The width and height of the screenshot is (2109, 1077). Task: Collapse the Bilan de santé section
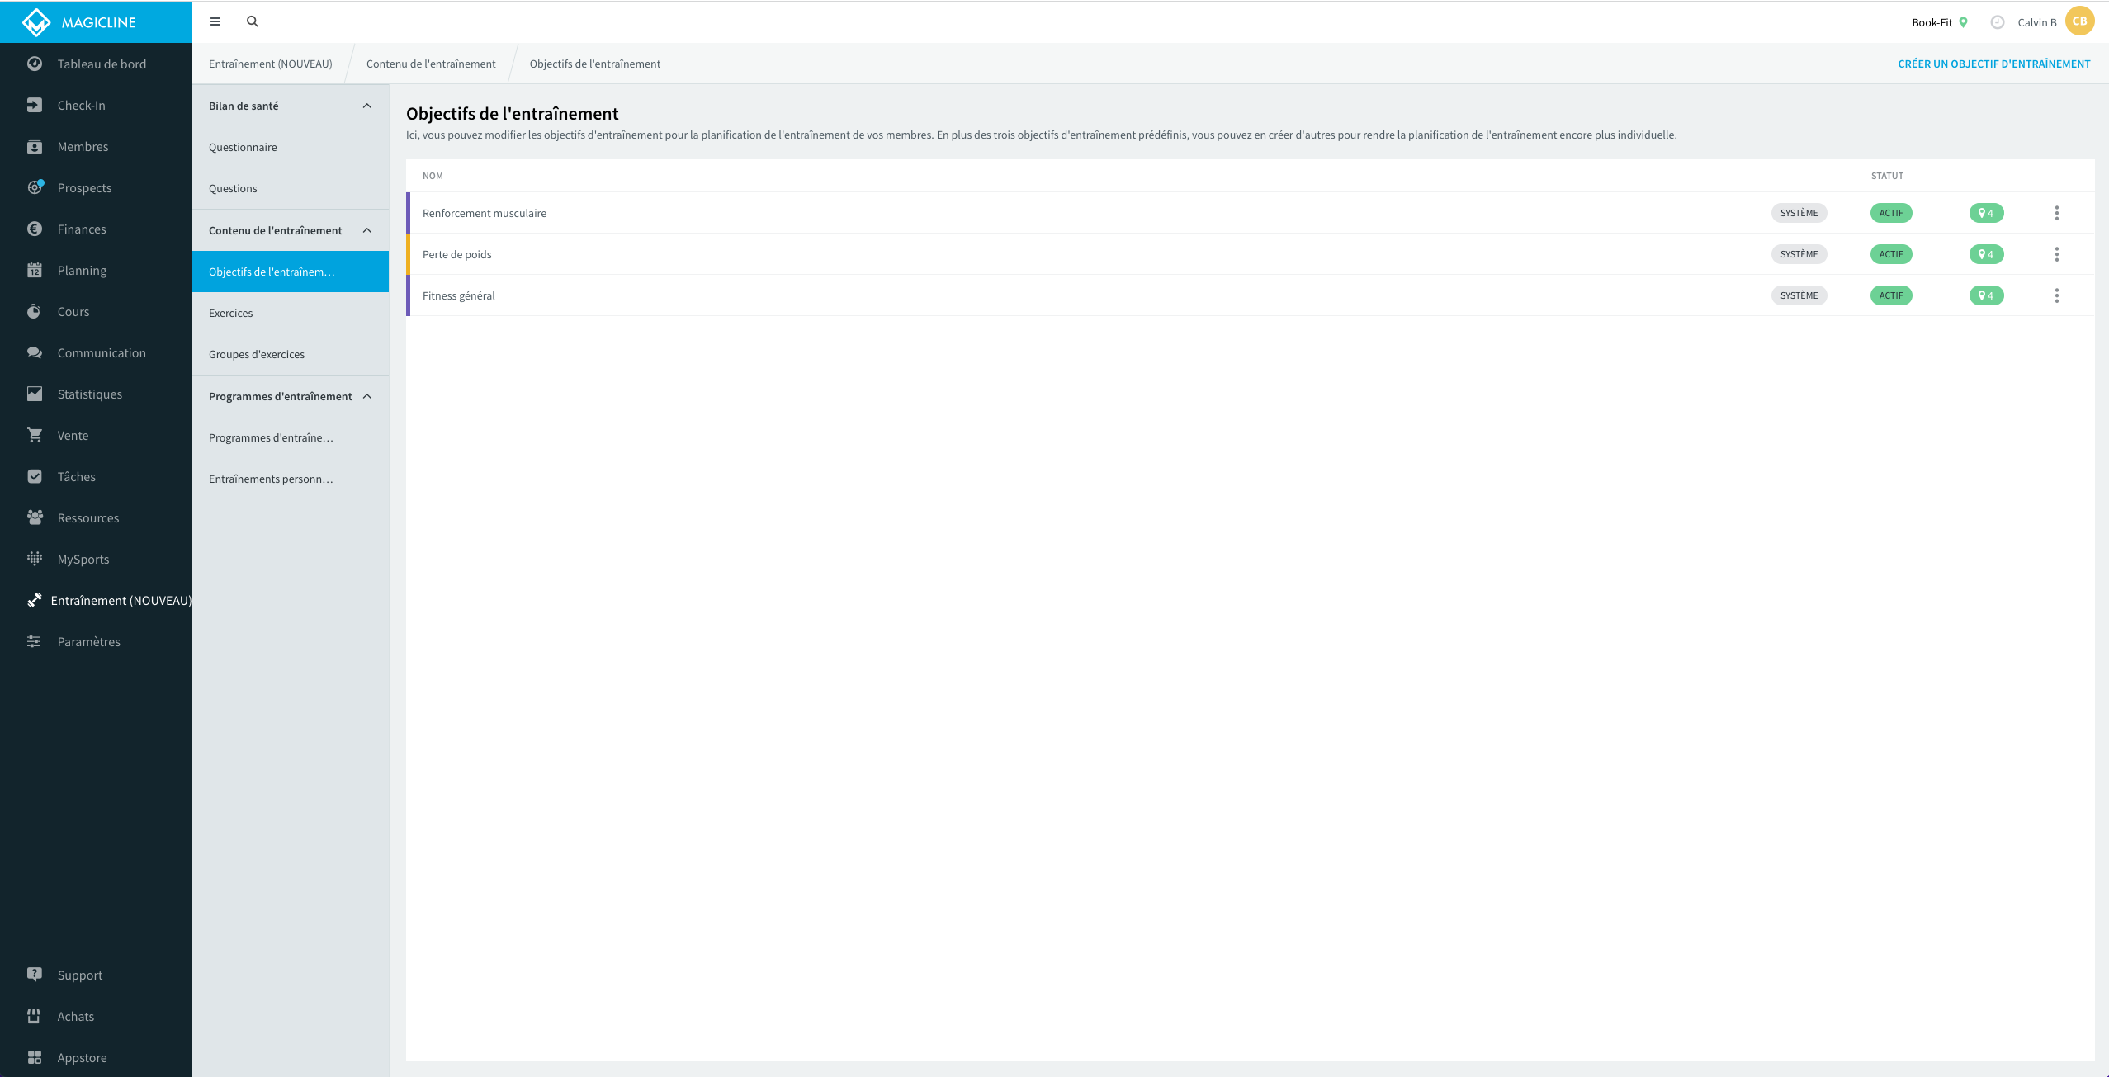367,106
